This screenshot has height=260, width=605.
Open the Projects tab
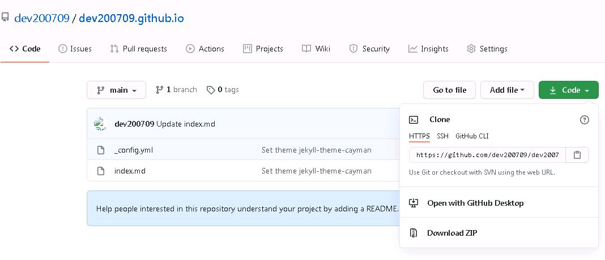point(263,49)
